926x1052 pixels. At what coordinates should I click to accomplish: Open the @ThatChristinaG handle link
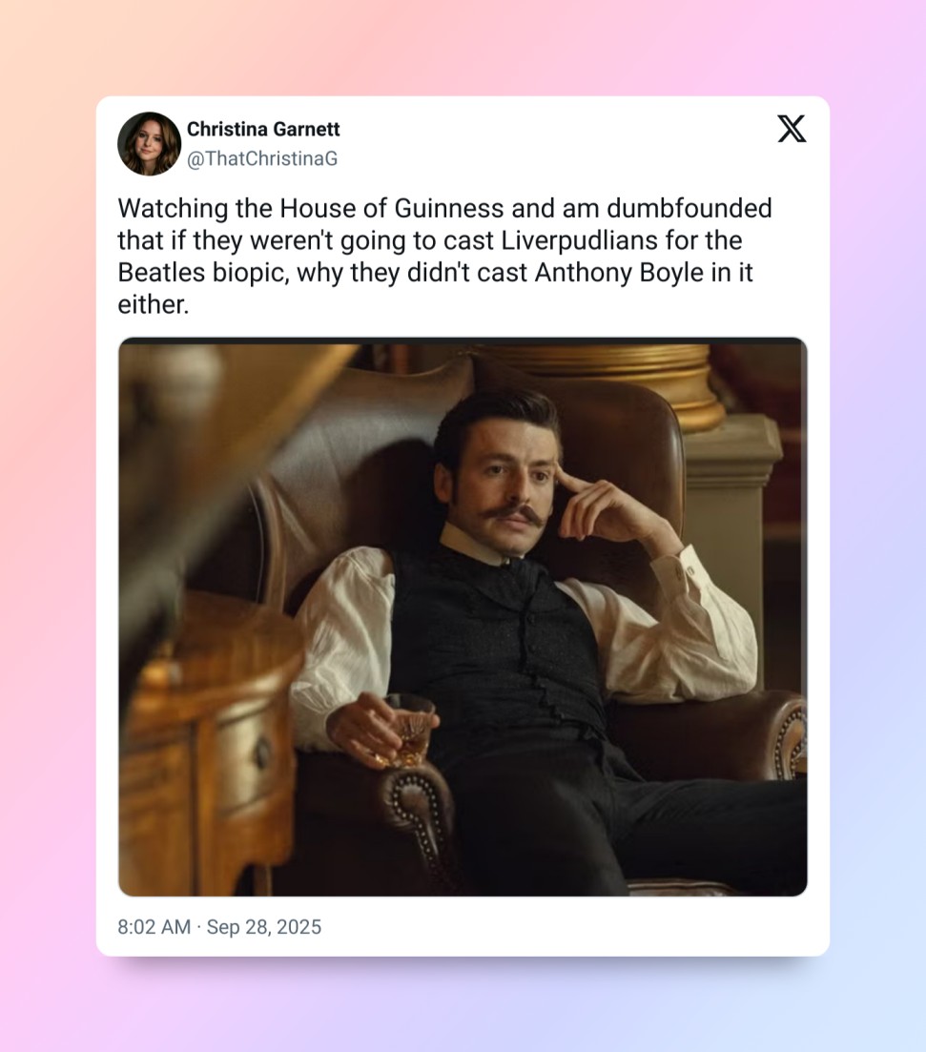261,158
